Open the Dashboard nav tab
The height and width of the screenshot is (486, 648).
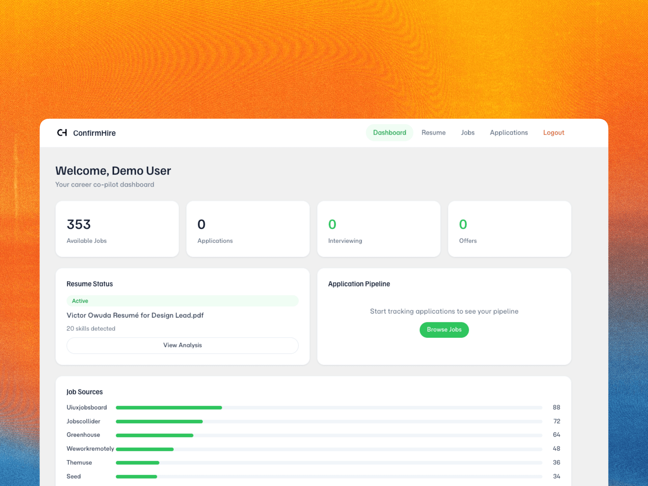(389, 133)
